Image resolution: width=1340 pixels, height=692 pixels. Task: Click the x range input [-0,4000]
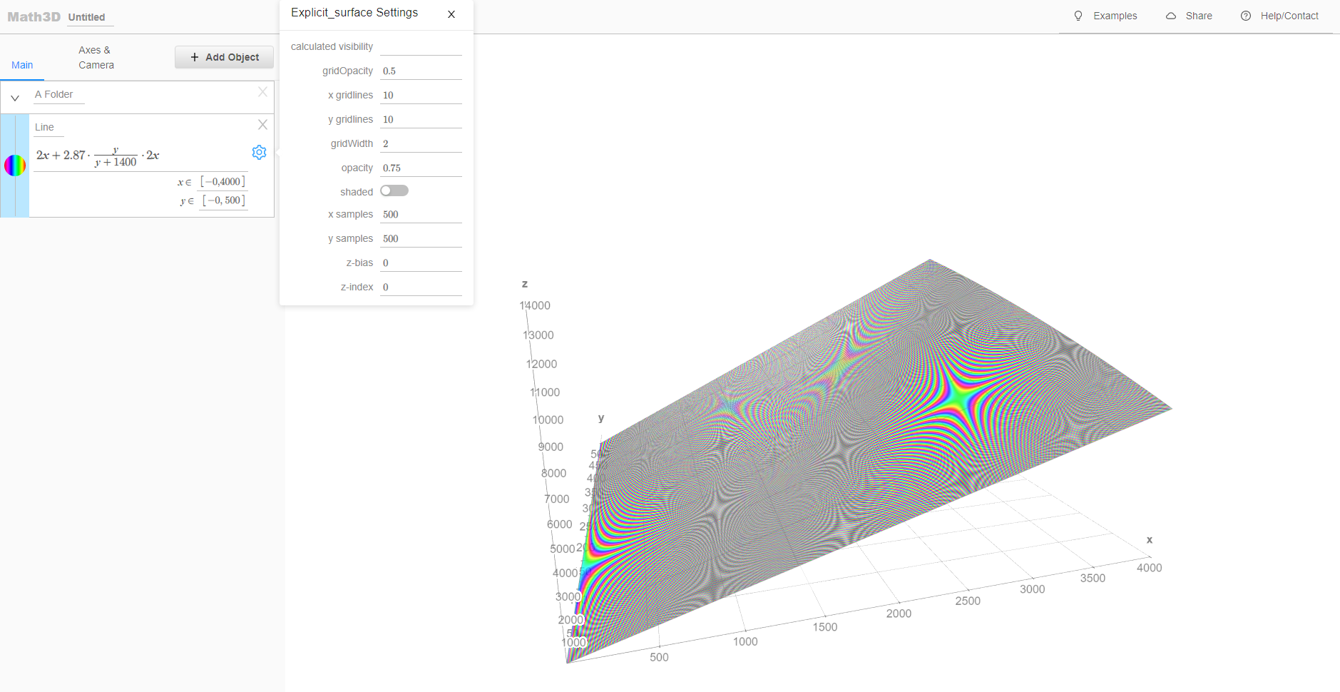pos(222,181)
